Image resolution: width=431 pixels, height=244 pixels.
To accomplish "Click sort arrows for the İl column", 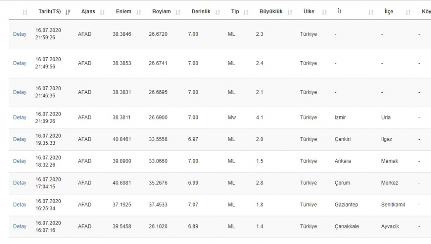I will click(371, 13).
